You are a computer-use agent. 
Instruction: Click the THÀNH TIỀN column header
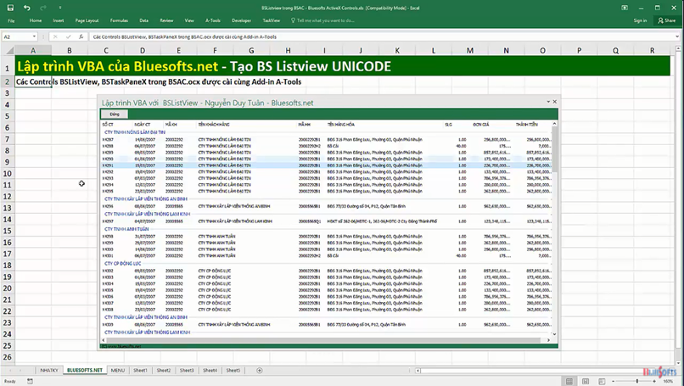pos(527,125)
